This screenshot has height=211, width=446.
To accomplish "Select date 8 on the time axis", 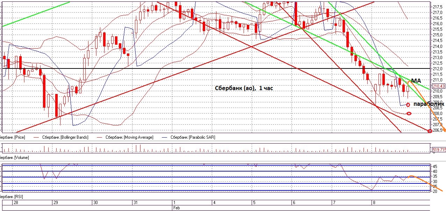I will pos(374,202).
